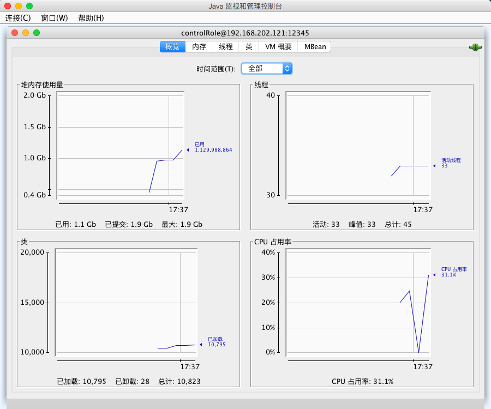Image resolution: width=491 pixels, height=409 pixels.
Task: Click the 已用 1,129,988,864 marker arrow
Action: click(x=188, y=150)
